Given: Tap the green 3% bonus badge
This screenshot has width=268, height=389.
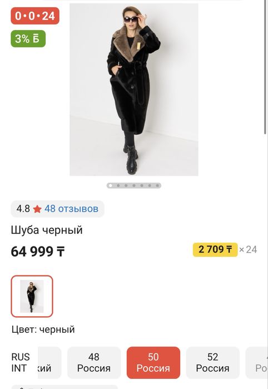Looking at the screenshot, I should click(x=28, y=39).
